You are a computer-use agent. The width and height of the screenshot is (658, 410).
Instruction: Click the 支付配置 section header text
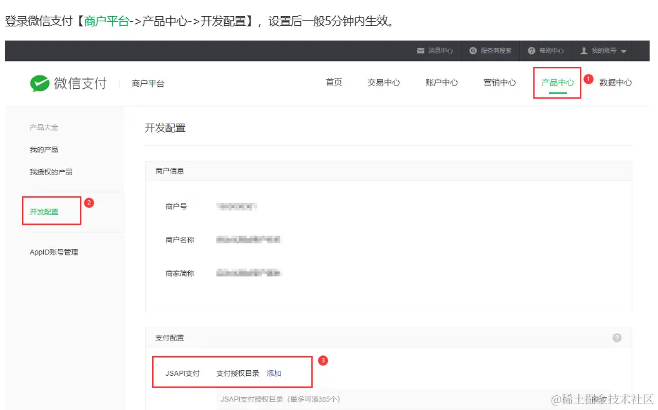point(169,338)
